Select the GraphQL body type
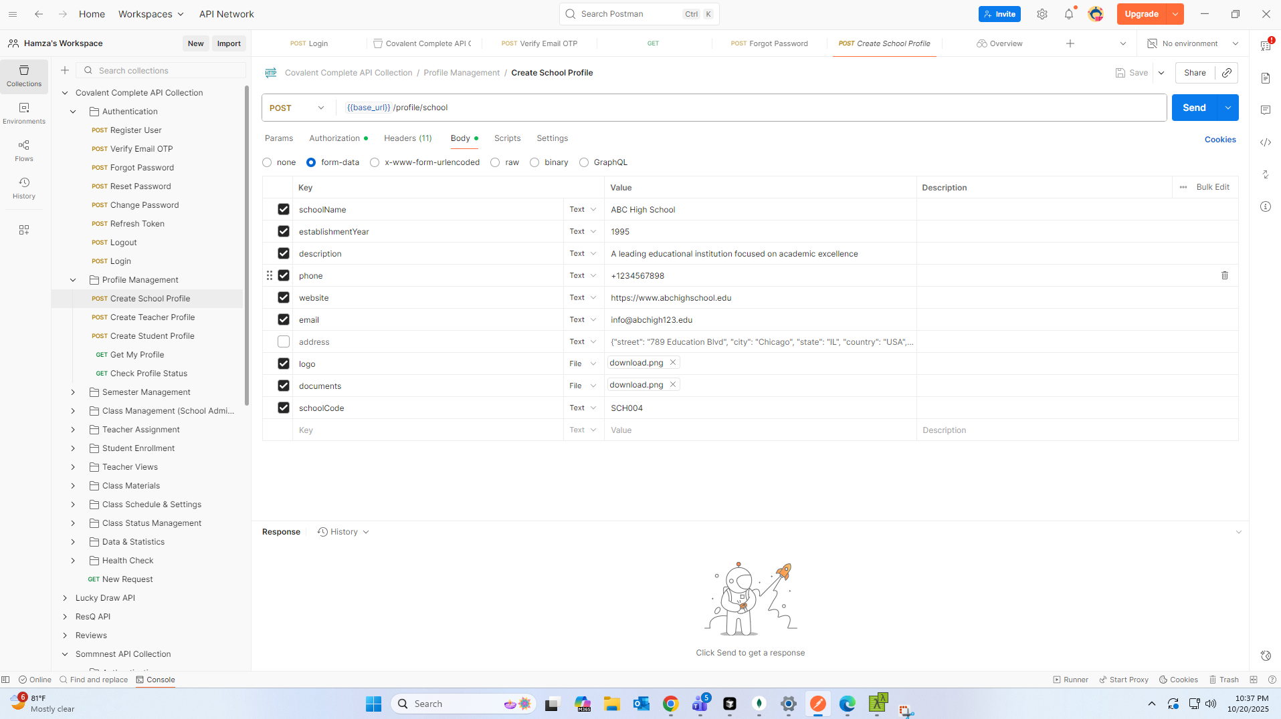The width and height of the screenshot is (1281, 719). coord(584,162)
